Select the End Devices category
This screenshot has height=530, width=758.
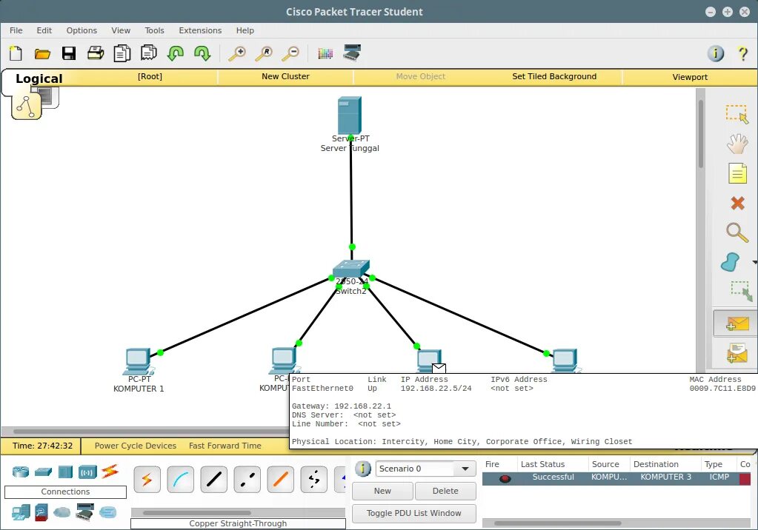21,512
